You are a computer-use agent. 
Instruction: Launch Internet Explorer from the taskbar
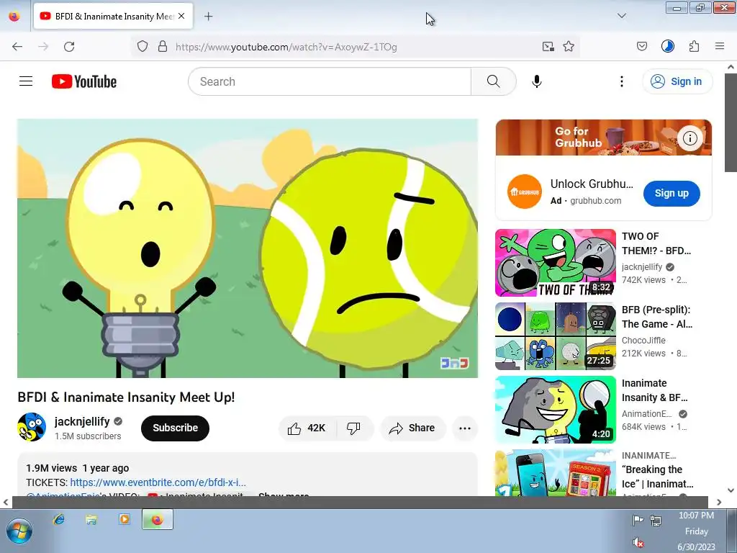(58, 519)
